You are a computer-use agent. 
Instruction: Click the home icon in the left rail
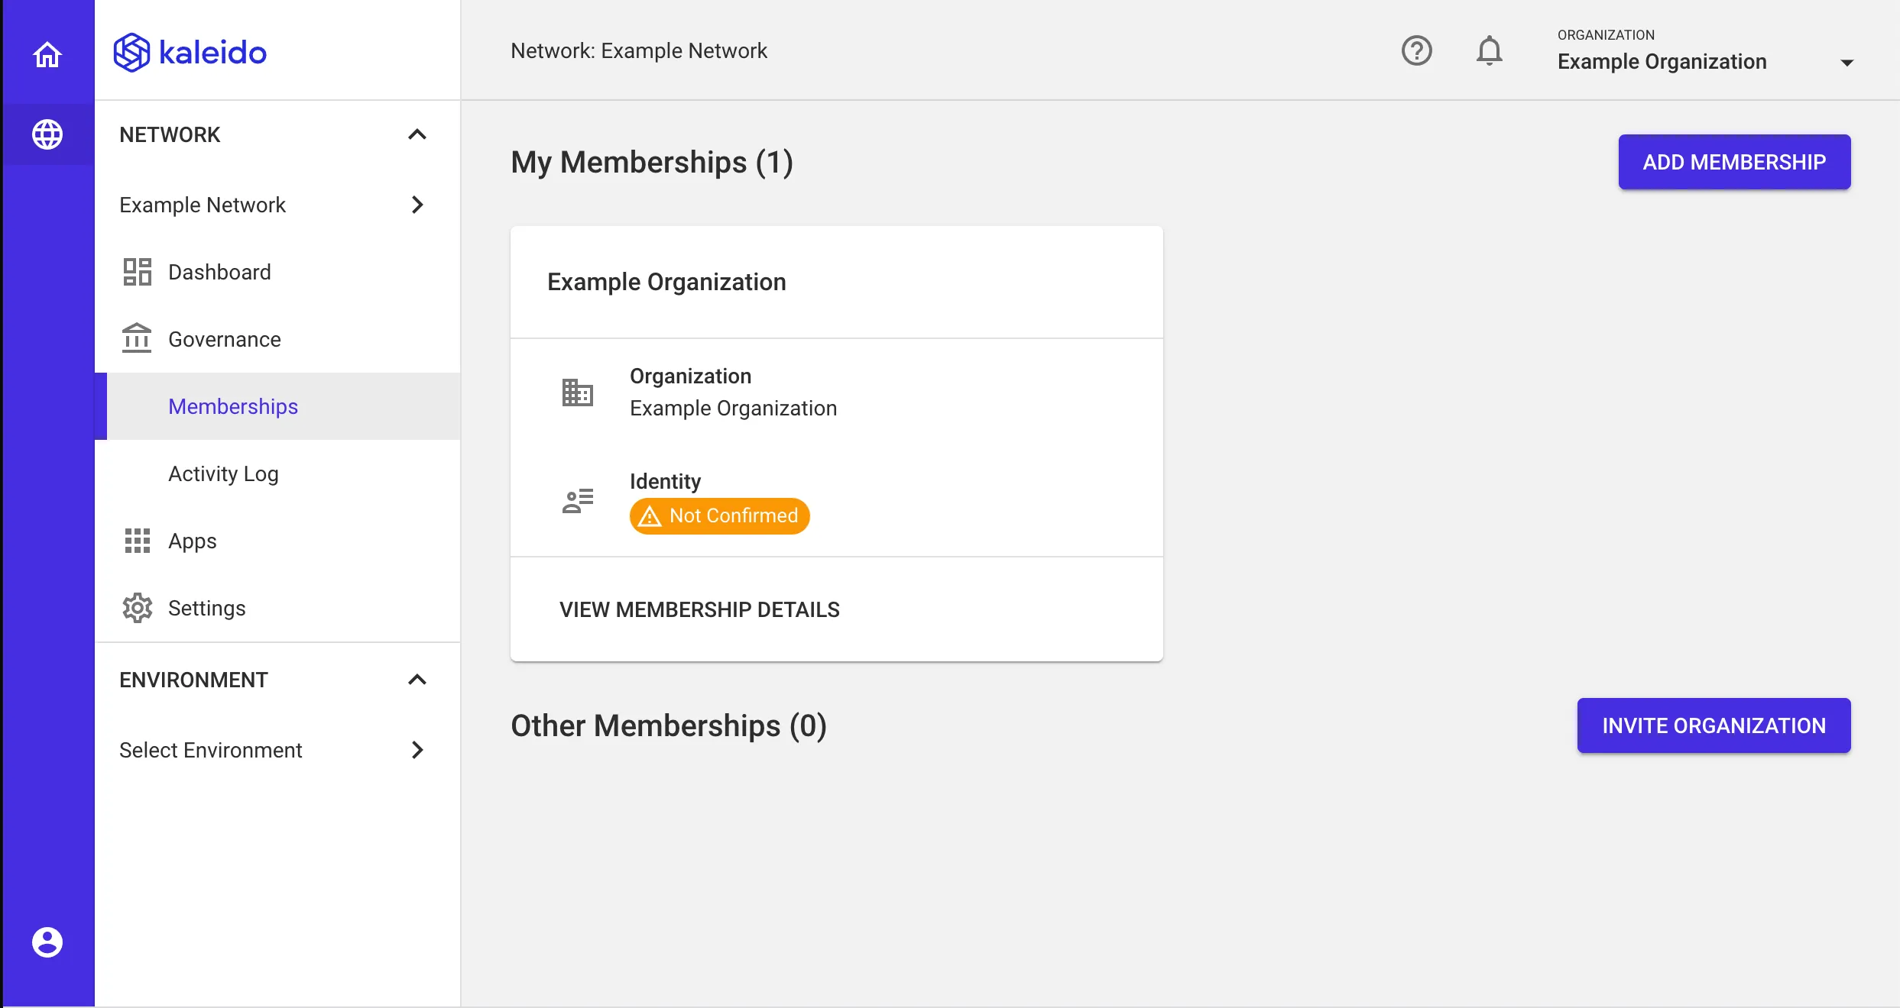coord(47,54)
